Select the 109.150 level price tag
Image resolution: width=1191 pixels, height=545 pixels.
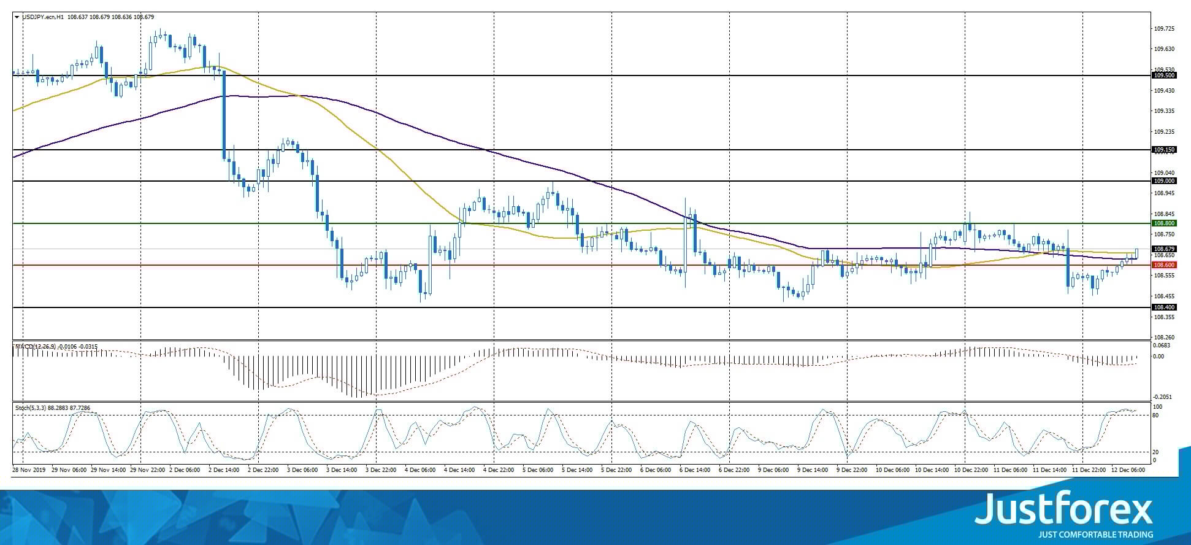point(1164,150)
